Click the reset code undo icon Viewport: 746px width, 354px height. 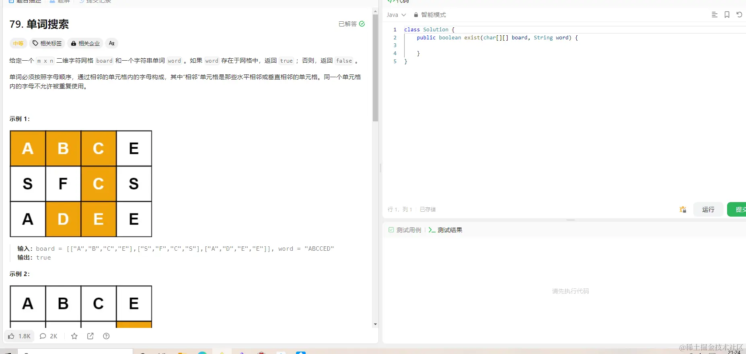click(739, 15)
